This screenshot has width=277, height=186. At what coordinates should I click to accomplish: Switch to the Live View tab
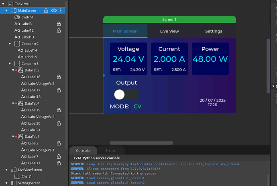[x=169, y=31]
